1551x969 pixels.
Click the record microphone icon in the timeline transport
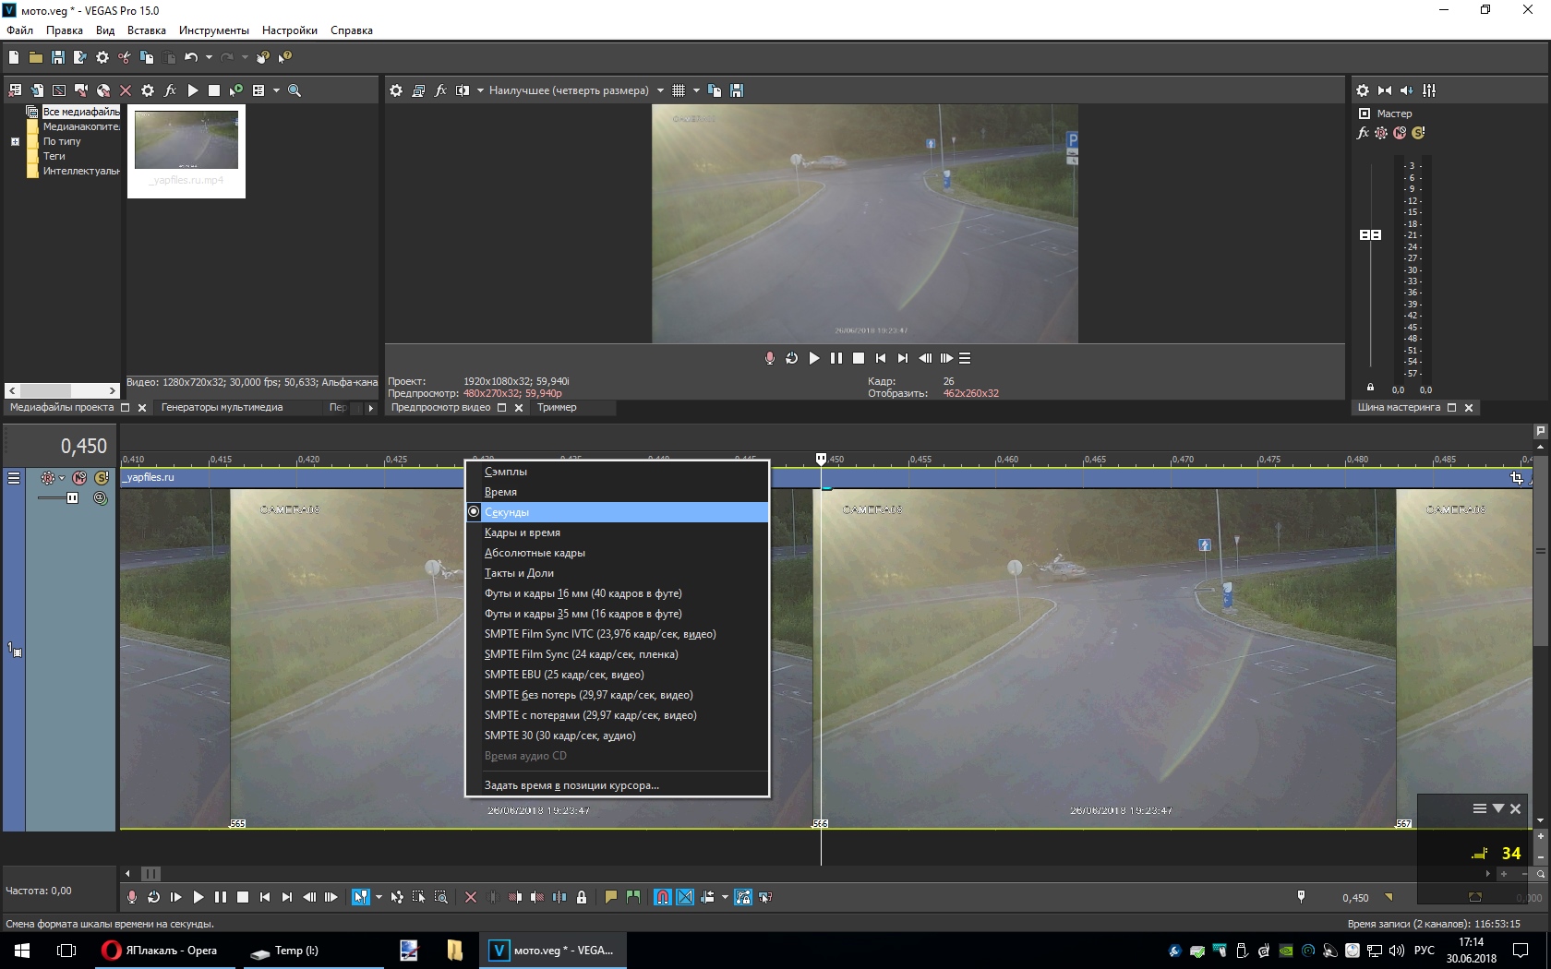coord(132,897)
